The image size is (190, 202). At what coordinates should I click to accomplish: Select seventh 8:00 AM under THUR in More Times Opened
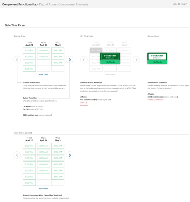point(29,183)
